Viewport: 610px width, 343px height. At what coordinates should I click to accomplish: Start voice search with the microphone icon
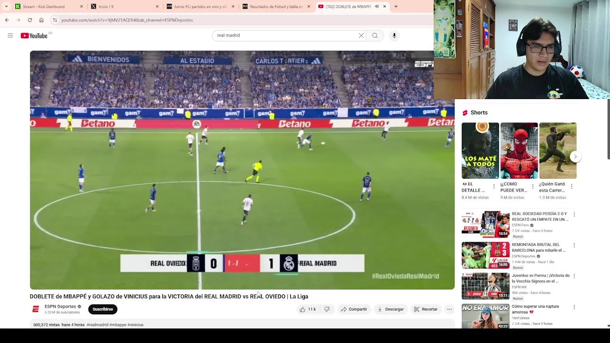394,35
